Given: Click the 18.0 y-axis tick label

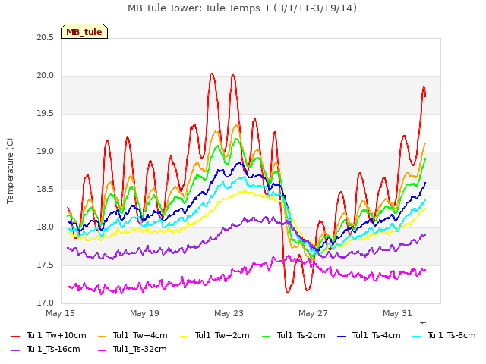Looking at the screenshot, I should tap(46, 227).
